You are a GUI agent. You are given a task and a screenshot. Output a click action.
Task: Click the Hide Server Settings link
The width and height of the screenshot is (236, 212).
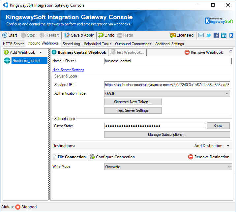click(68, 70)
